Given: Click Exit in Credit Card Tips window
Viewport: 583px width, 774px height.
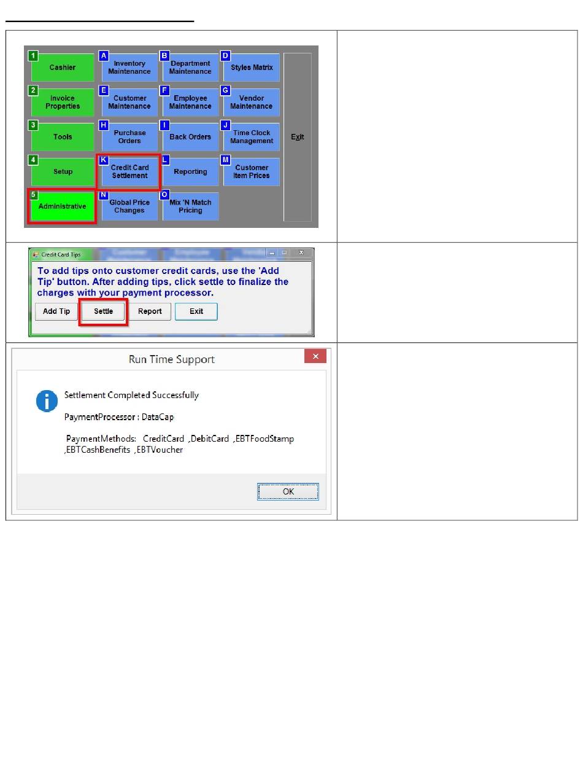Looking at the screenshot, I should [x=196, y=311].
